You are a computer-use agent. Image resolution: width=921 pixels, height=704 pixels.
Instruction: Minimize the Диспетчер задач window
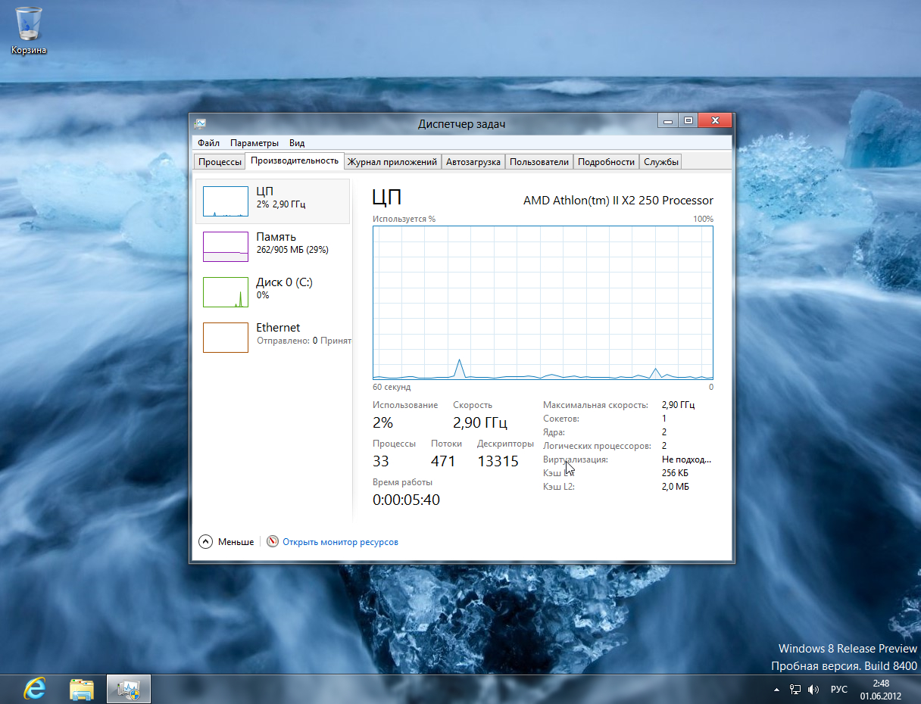[x=668, y=120]
